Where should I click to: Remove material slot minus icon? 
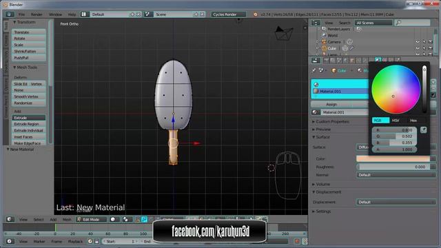[433, 89]
